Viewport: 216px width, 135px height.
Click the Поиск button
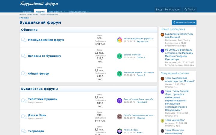[x=190, y=10]
